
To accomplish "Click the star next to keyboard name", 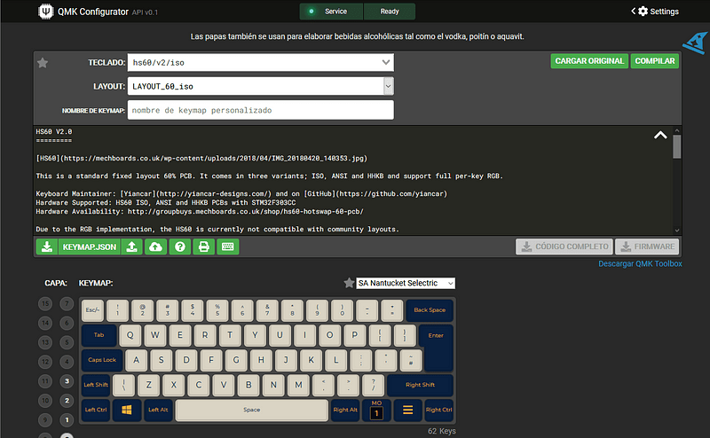I will (43, 63).
